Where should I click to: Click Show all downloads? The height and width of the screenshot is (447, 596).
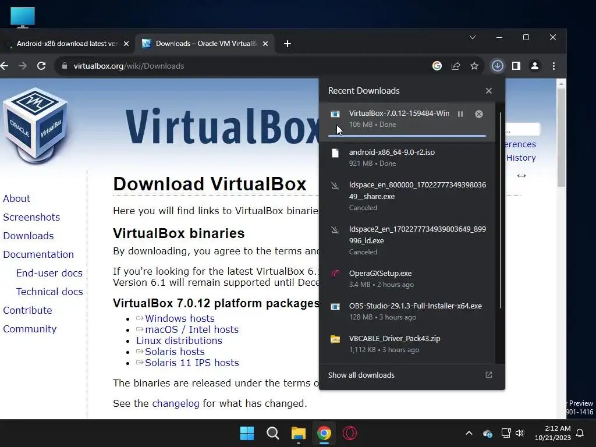[x=361, y=375]
